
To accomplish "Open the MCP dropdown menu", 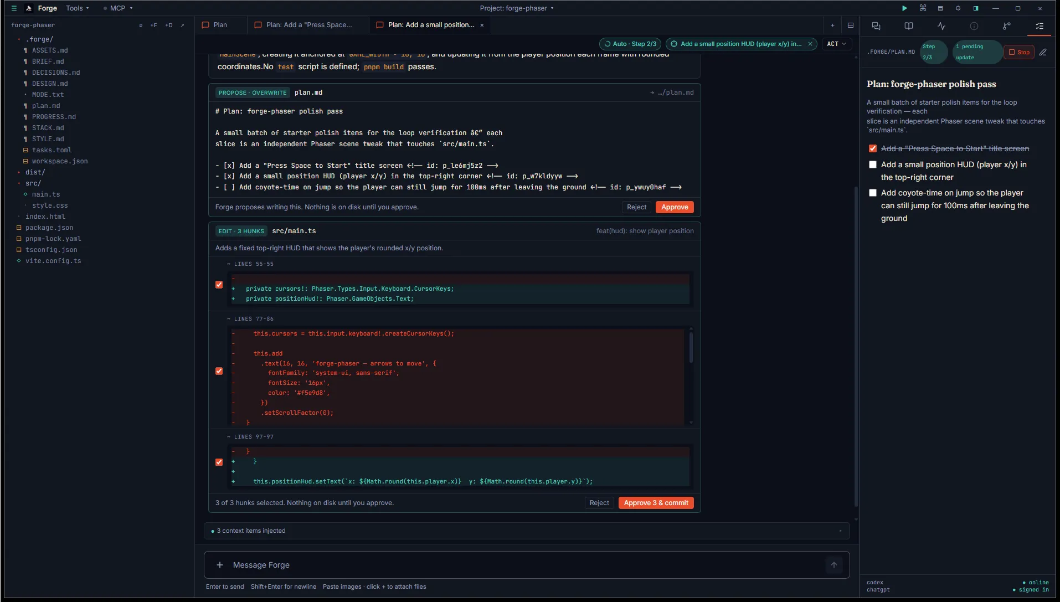I will coord(118,8).
